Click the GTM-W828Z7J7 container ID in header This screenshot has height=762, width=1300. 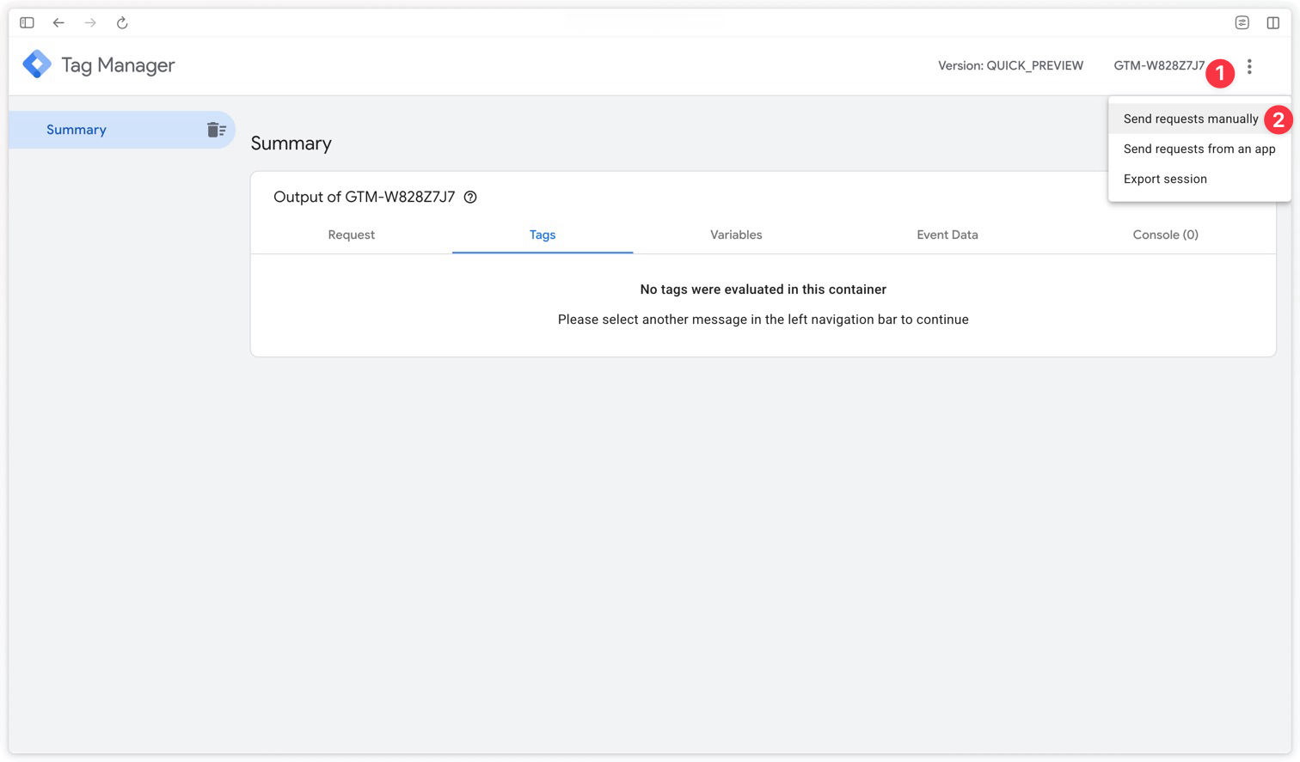click(1159, 65)
